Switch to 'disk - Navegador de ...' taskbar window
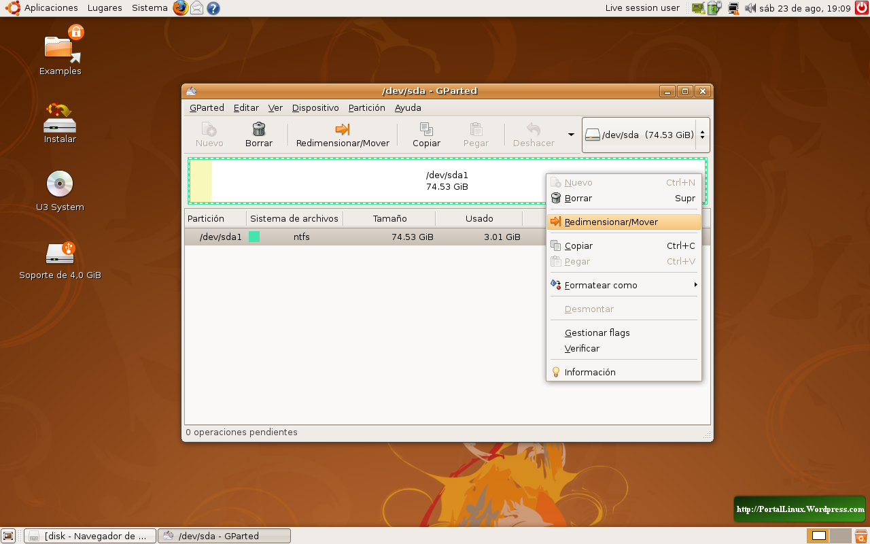Image resolution: width=870 pixels, height=544 pixels. pos(90,536)
